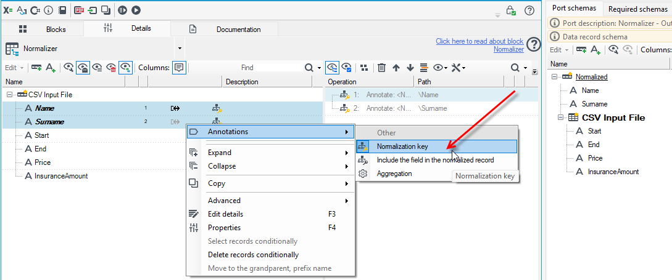672x280 pixels.
Task: Click the eye with magnifier icon, left panel
Action: [68, 68]
